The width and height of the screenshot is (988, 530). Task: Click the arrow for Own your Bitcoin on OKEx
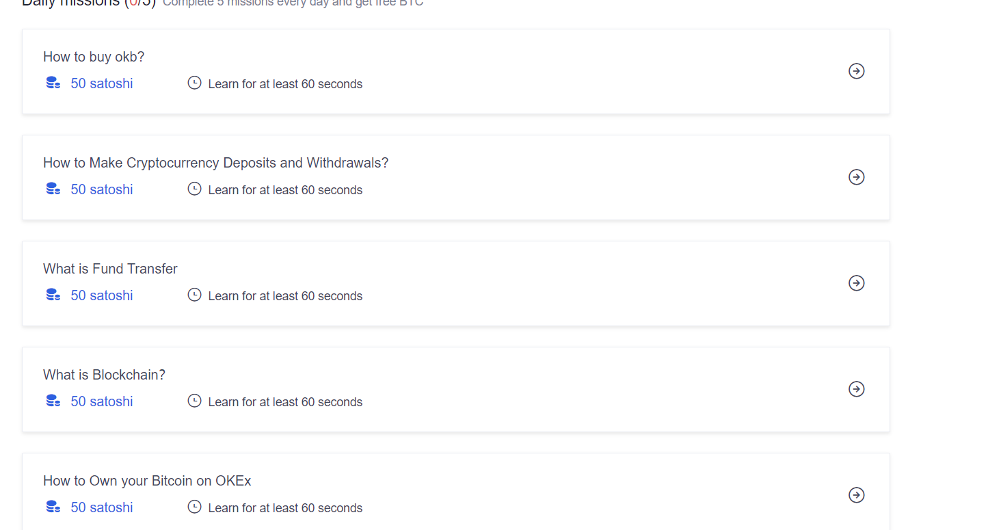pos(856,494)
